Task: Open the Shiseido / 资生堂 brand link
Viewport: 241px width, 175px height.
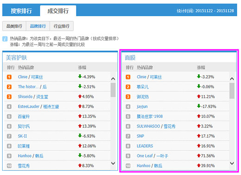Action: point(33,97)
